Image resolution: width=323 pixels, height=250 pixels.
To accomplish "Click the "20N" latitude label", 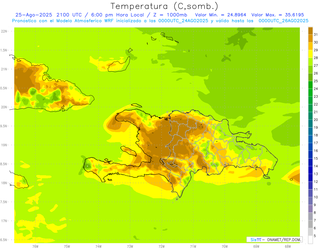I will coord(4,107).
